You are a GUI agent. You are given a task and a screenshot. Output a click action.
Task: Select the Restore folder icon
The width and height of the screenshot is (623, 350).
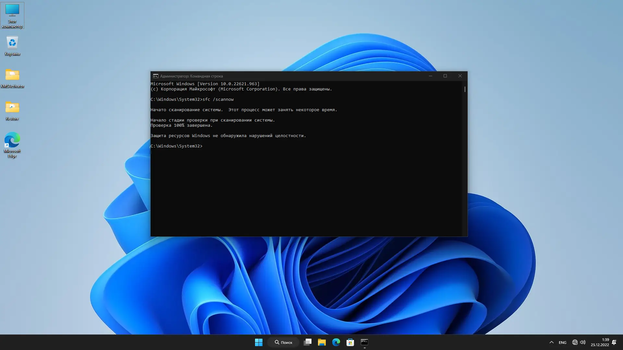[12, 110]
